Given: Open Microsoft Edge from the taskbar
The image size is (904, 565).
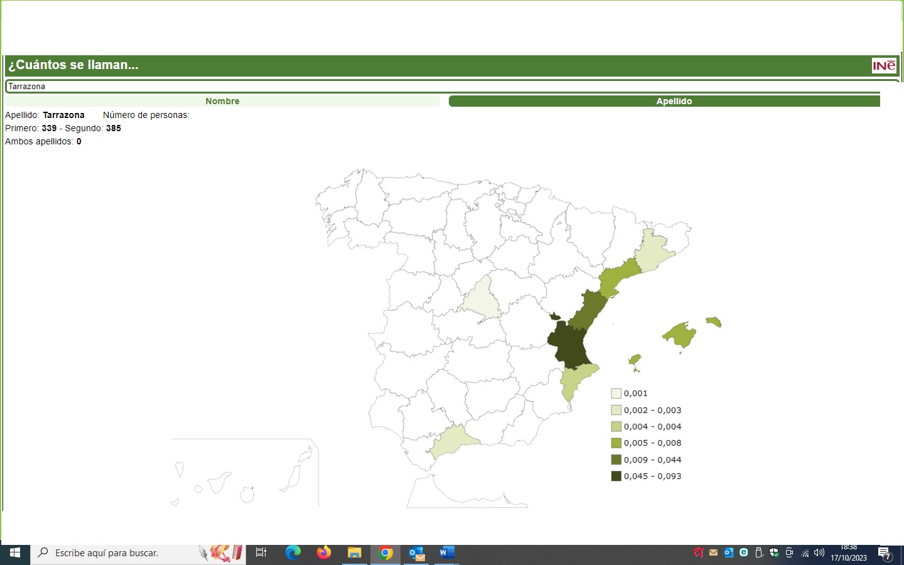Looking at the screenshot, I should tap(293, 553).
